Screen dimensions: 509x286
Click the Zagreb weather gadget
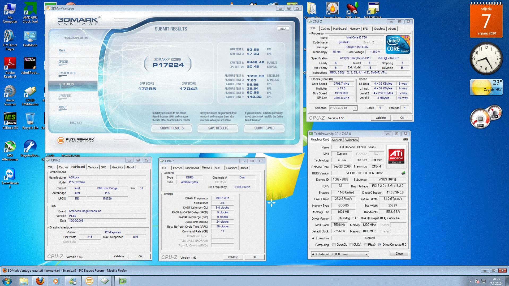(x=486, y=87)
